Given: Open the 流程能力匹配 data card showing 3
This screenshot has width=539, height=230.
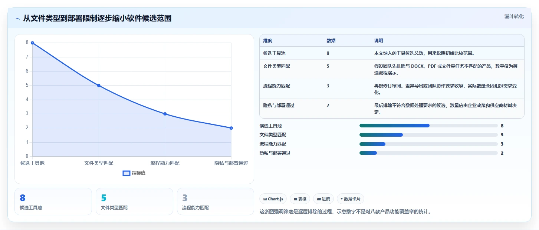Looking at the screenshot, I should 216,201.
